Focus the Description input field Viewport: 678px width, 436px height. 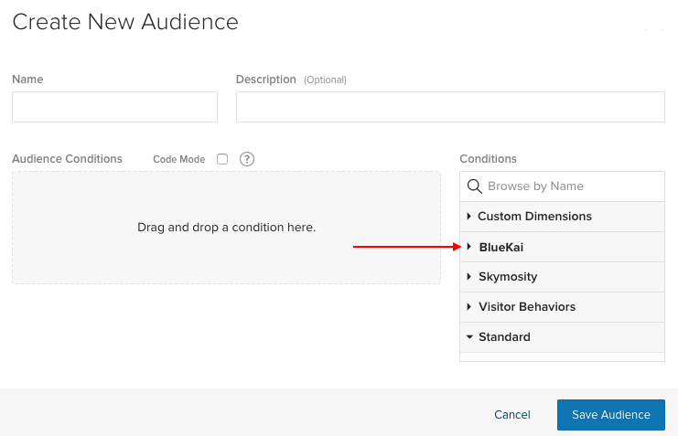tap(450, 107)
